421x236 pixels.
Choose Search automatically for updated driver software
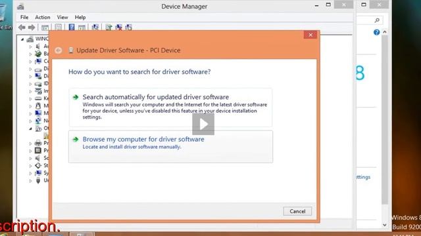click(x=170, y=108)
